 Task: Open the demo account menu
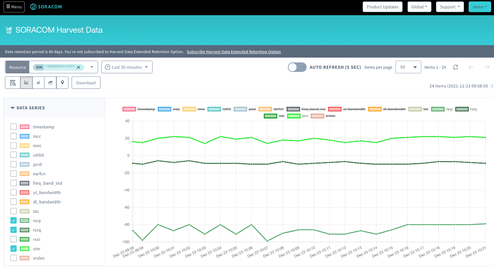click(481, 7)
